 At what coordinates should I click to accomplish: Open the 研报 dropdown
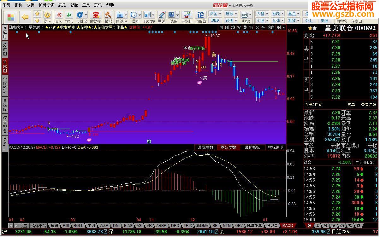[231, 14]
